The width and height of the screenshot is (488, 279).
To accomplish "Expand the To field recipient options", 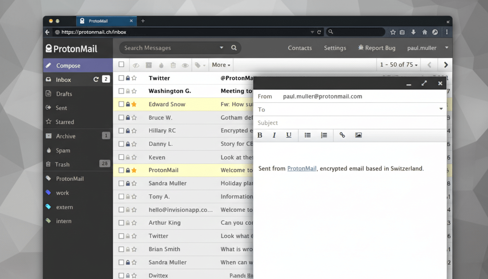I will point(441,109).
